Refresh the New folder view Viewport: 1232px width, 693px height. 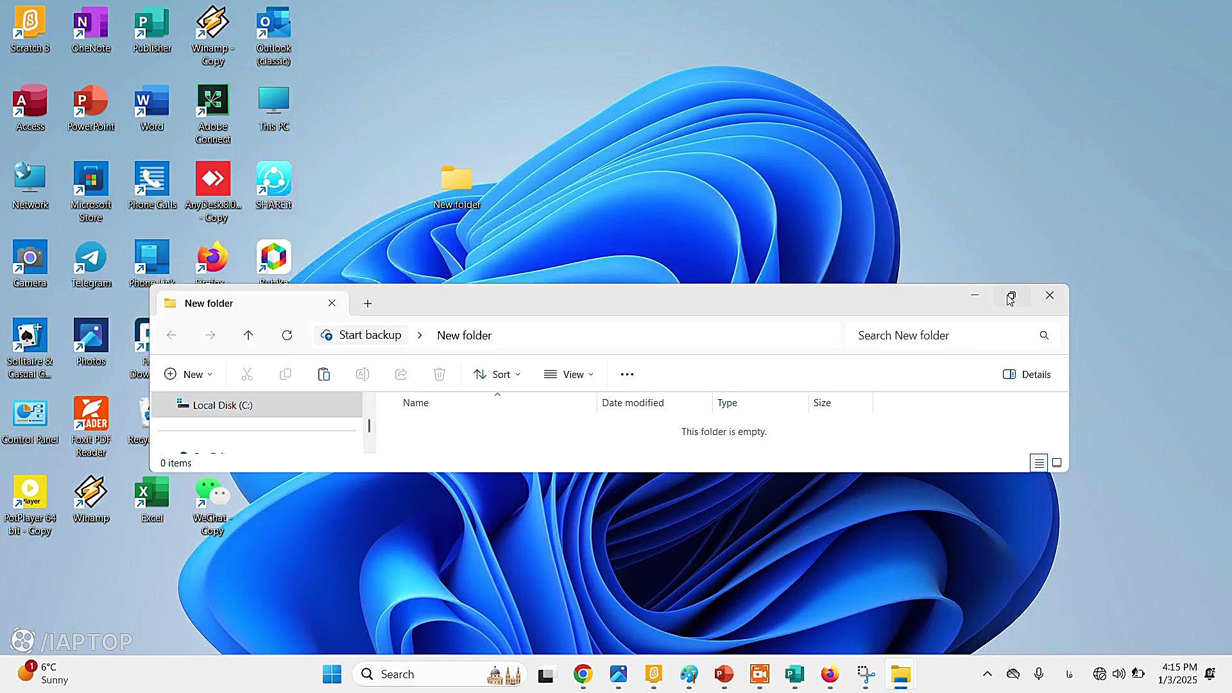(x=287, y=335)
